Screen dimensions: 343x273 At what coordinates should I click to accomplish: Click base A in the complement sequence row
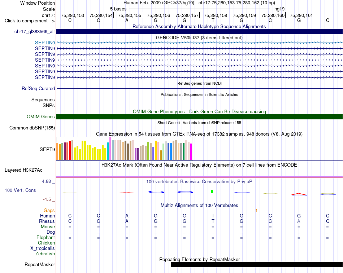coord(127,20)
